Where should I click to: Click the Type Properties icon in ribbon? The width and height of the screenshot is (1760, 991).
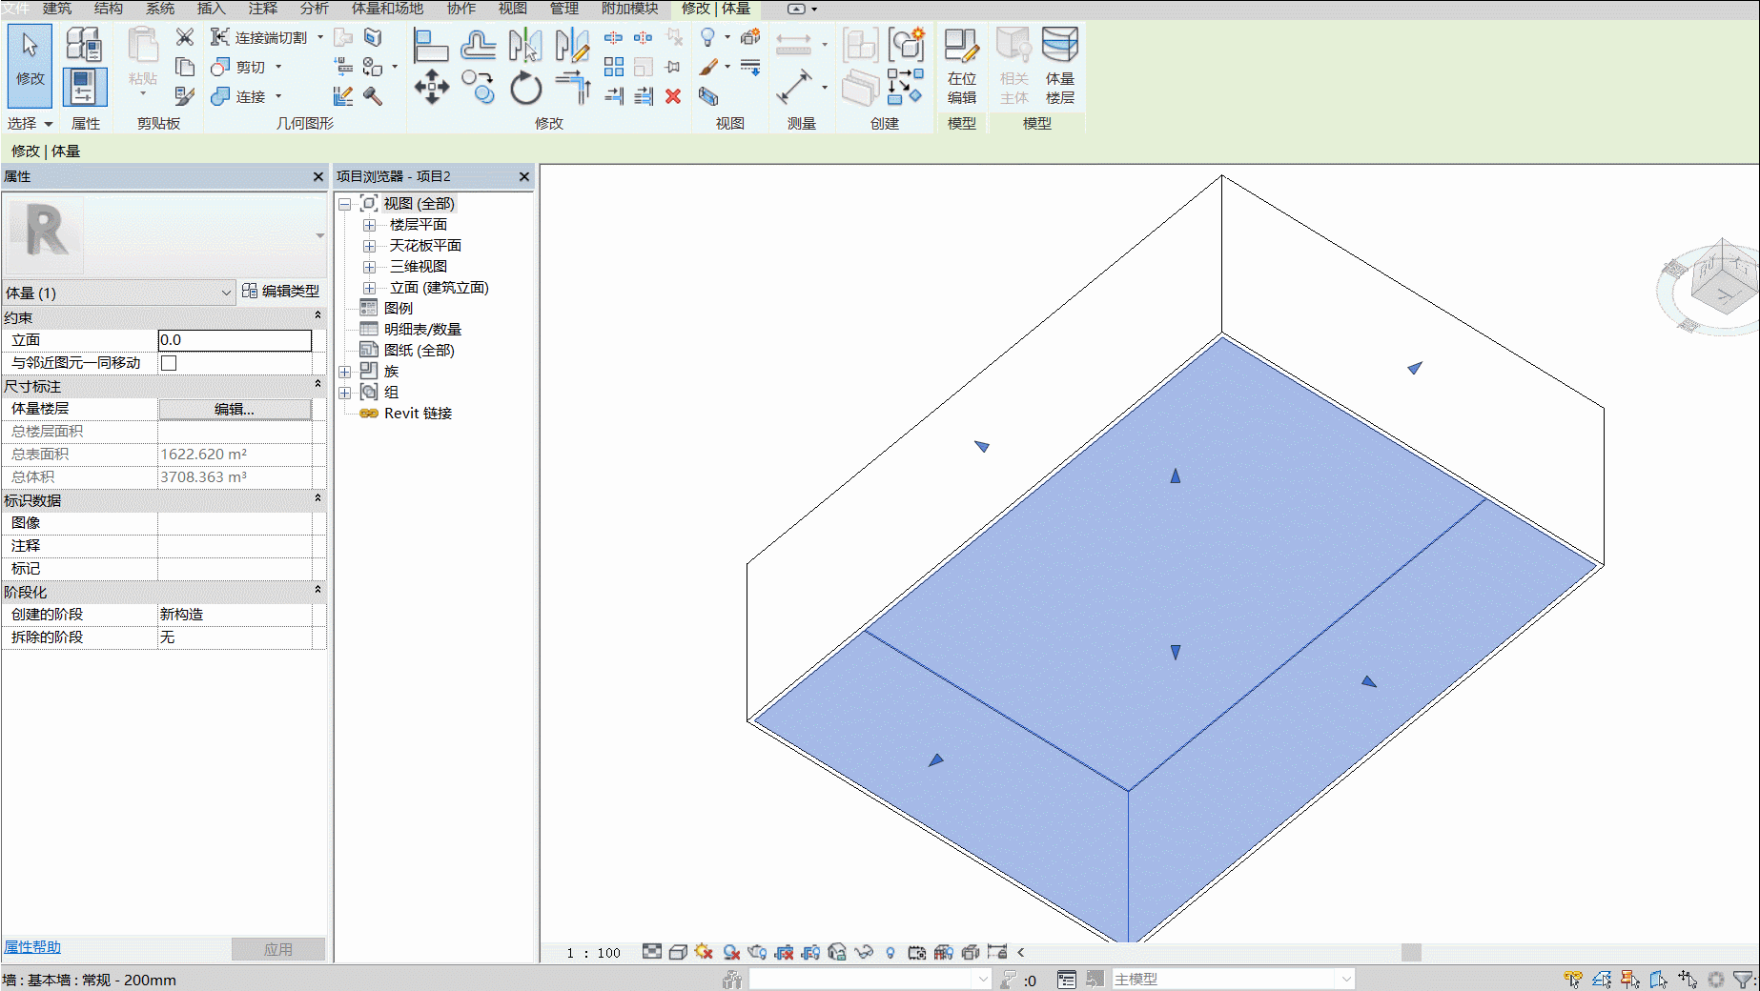pyautogui.click(x=84, y=44)
